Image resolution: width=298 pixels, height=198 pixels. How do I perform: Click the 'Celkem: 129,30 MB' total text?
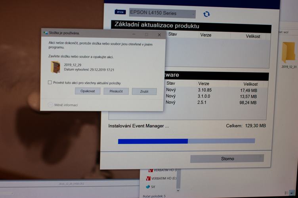tap(246, 126)
